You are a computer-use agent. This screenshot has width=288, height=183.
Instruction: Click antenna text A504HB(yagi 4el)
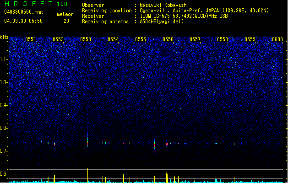click(162, 22)
